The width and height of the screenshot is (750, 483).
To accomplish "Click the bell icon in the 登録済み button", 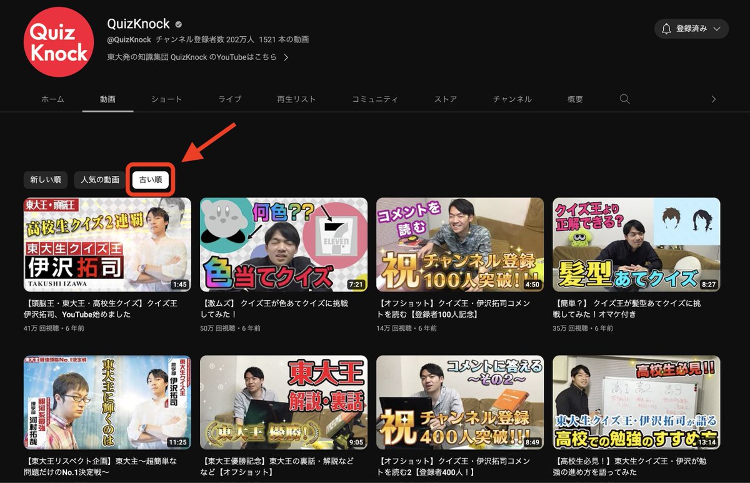I will coord(666,29).
